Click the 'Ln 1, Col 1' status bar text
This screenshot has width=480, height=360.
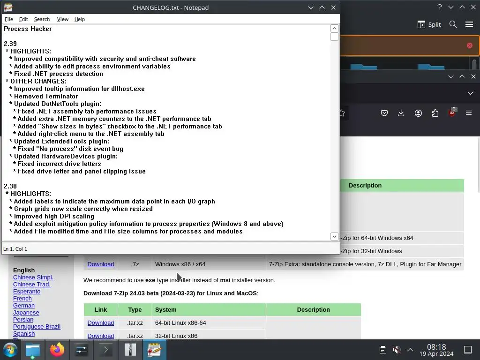point(15,249)
